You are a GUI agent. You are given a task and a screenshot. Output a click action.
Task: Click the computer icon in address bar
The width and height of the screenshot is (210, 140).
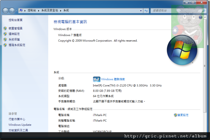(21, 10)
